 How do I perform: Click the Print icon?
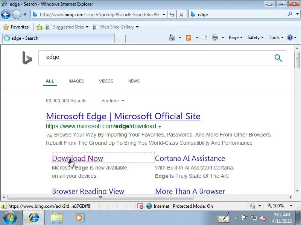[x=214, y=37]
